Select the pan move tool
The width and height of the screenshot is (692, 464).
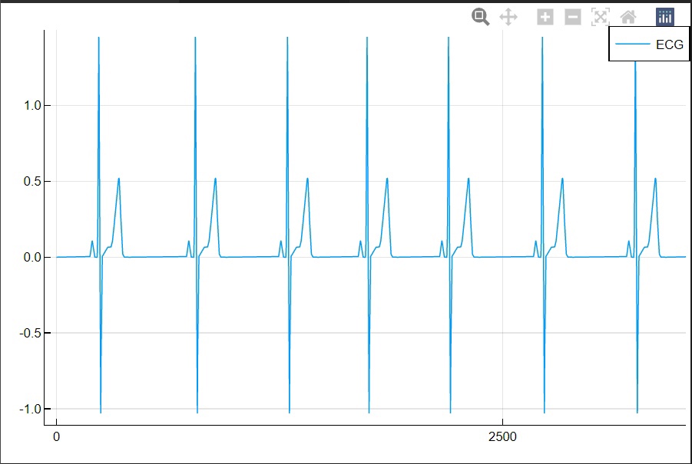point(508,17)
